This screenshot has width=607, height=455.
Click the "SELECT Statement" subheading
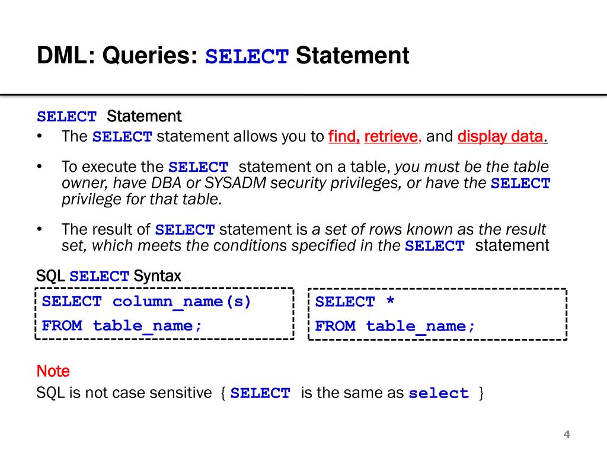109,116
